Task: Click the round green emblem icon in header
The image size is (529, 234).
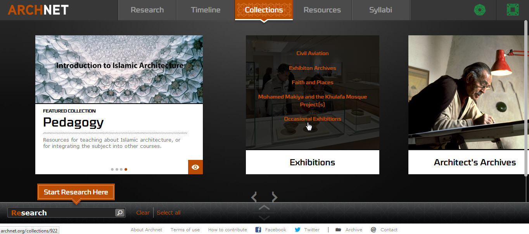Action: point(480,10)
